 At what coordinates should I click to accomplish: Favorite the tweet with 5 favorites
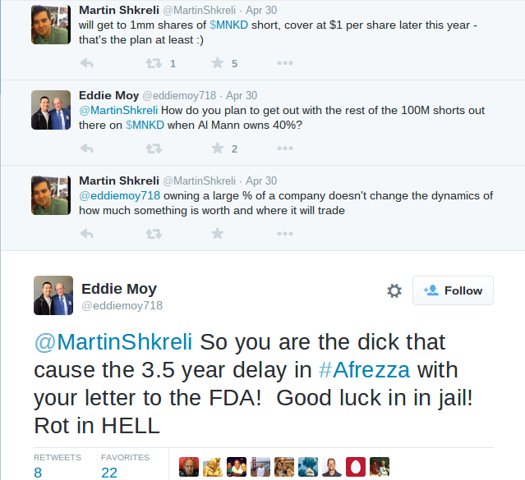coord(218,63)
